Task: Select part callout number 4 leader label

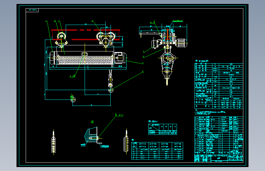Action: (92, 21)
